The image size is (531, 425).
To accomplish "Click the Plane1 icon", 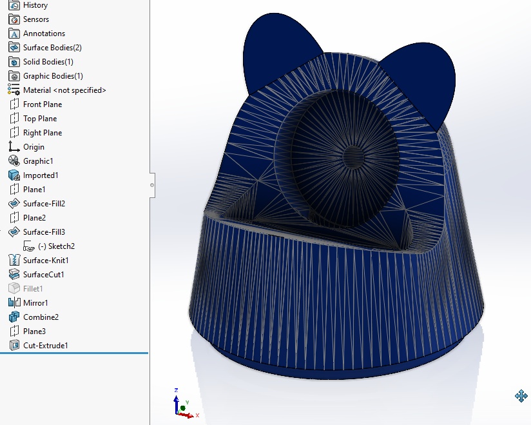I will tap(14, 190).
